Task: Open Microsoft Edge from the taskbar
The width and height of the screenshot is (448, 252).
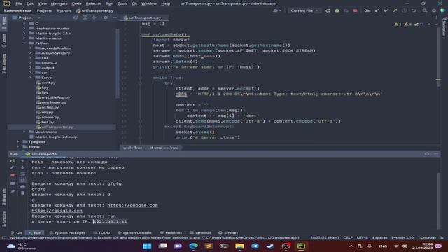Action: pos(193,246)
